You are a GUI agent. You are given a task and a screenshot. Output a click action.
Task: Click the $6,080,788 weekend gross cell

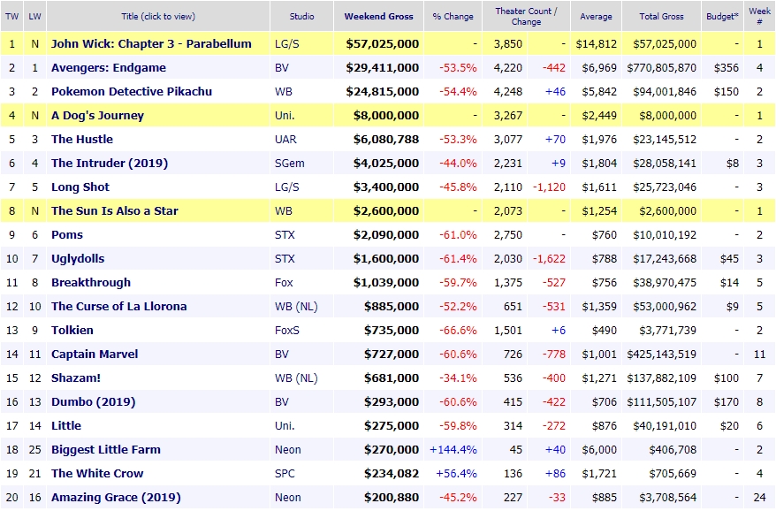pos(386,139)
